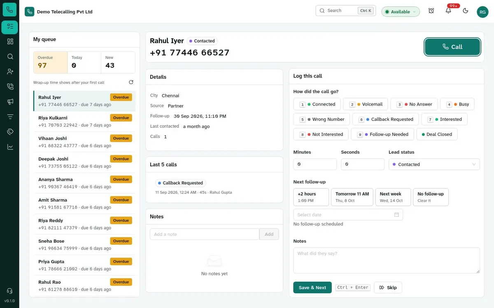Click the alarm clock reminders icon
The height and width of the screenshot is (308, 494).
431,11
